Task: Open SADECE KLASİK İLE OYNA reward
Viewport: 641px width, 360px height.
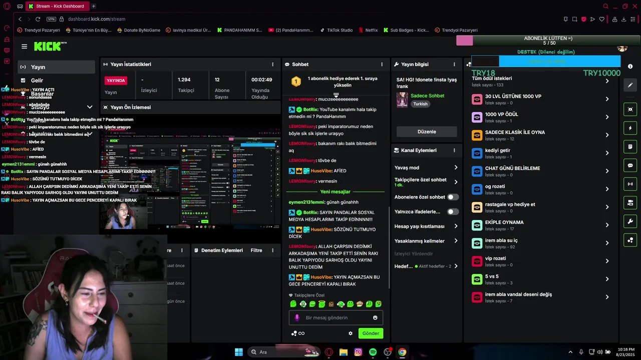Action: pos(541,135)
